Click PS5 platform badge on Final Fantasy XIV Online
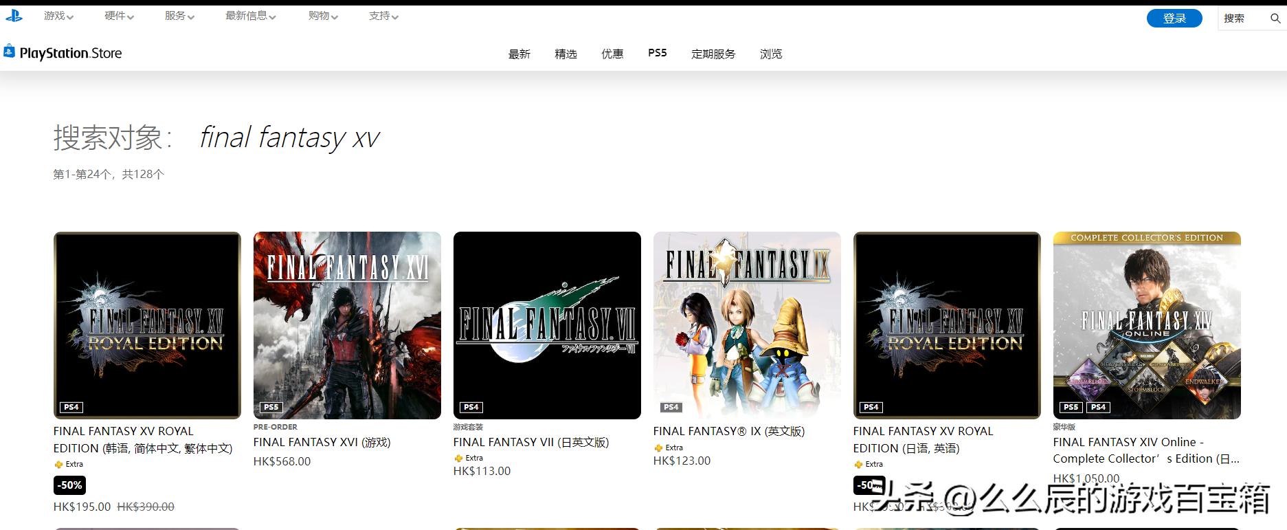This screenshot has width=1287, height=530. tap(1071, 407)
